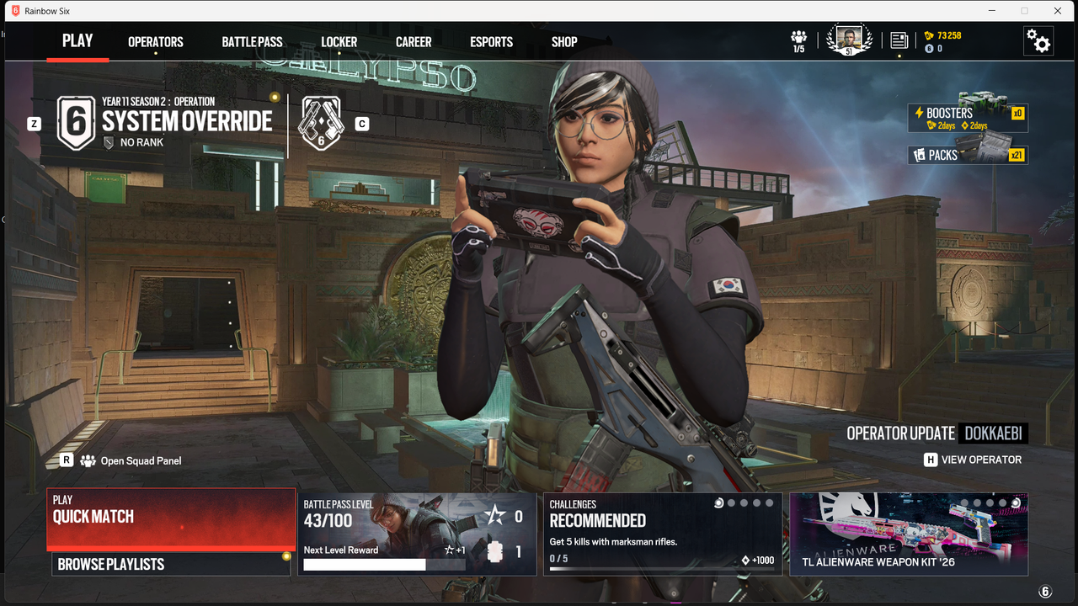Select the third dot in the Challenges carousel
Screen dimensions: 1078x606
pos(744,503)
